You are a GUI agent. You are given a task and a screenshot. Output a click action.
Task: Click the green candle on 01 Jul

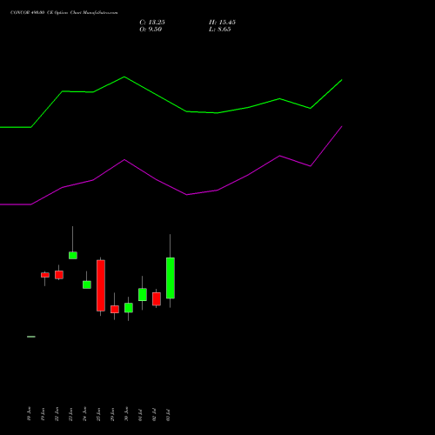click(143, 295)
